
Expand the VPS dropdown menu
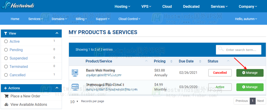click(x=146, y=7)
